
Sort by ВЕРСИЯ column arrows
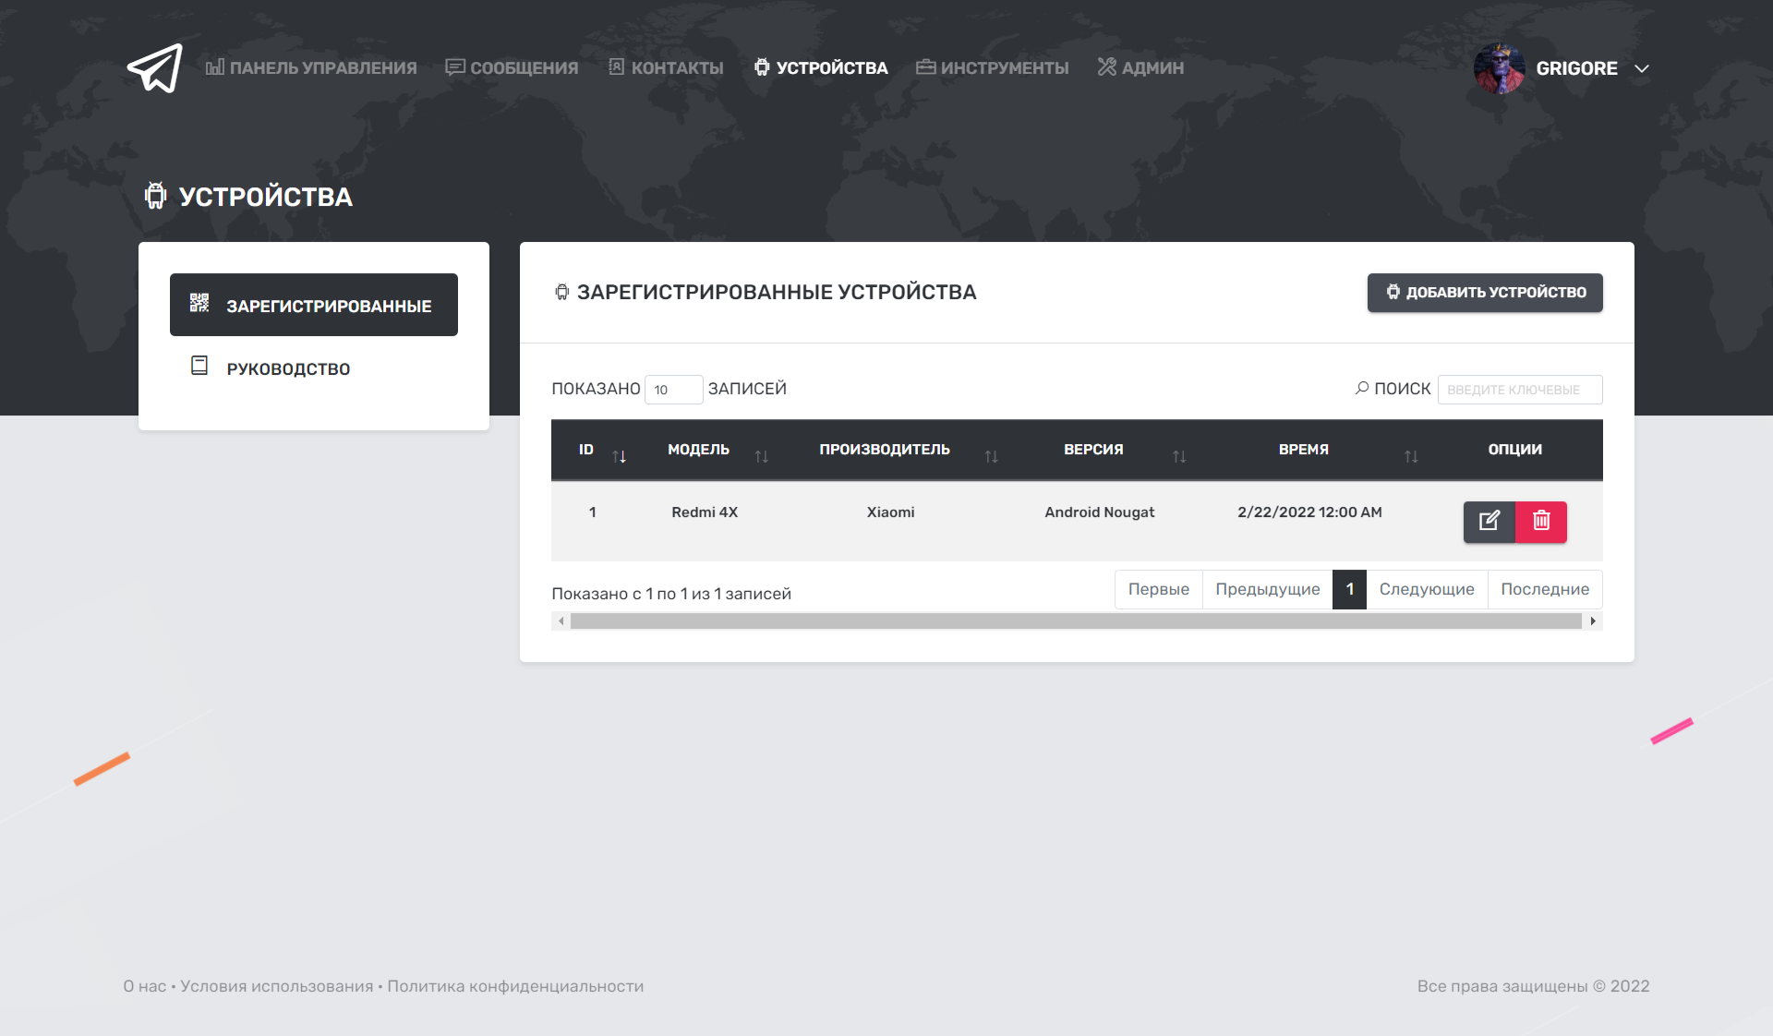(1179, 456)
